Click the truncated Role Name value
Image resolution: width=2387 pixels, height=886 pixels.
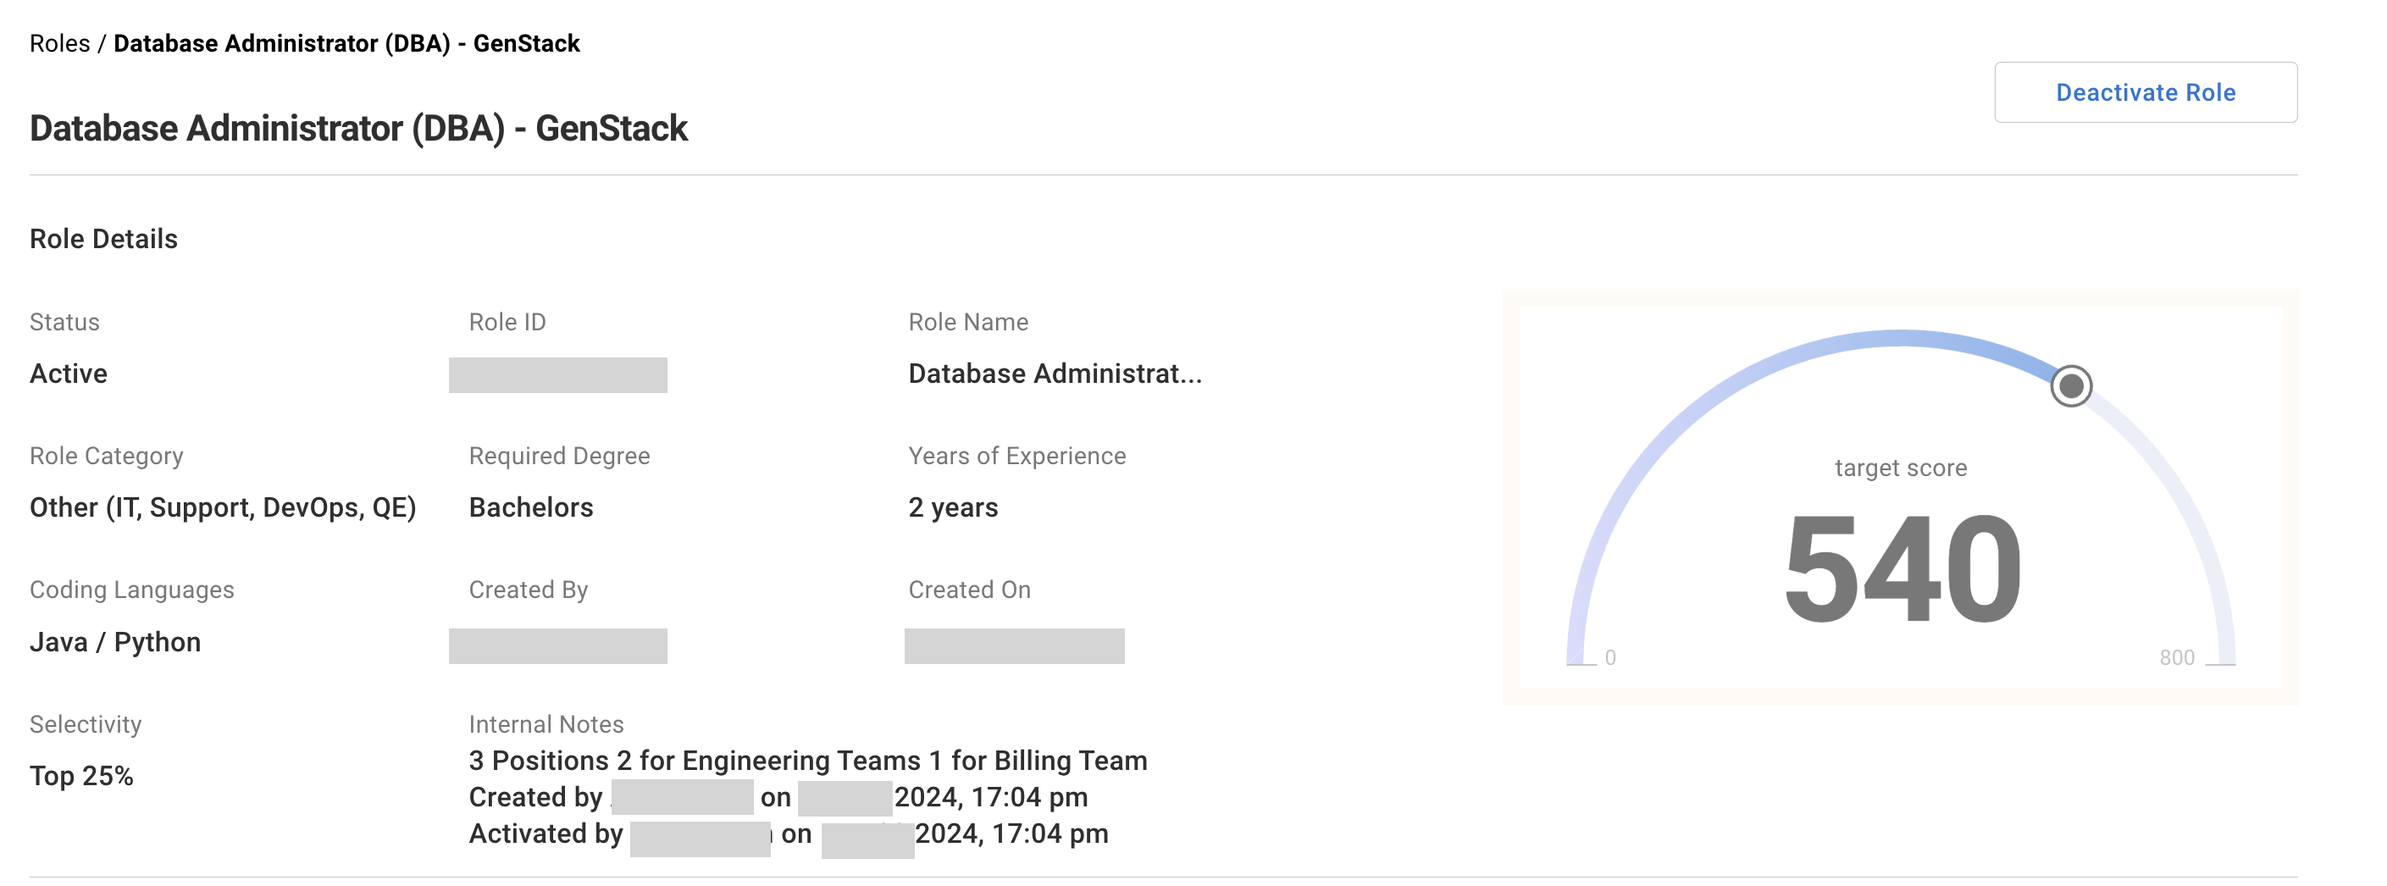coord(1055,374)
